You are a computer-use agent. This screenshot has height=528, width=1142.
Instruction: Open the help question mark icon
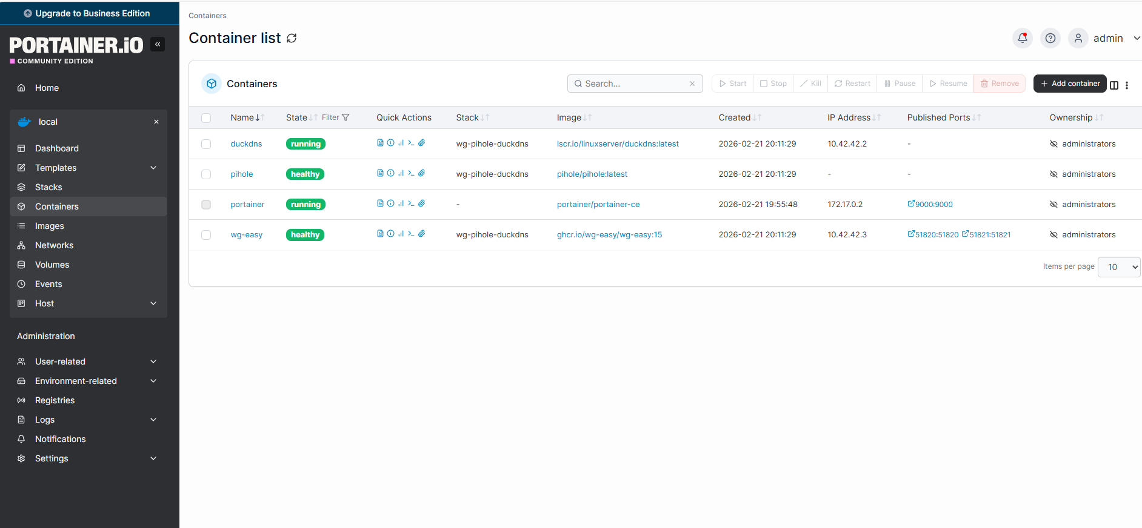1050,38
